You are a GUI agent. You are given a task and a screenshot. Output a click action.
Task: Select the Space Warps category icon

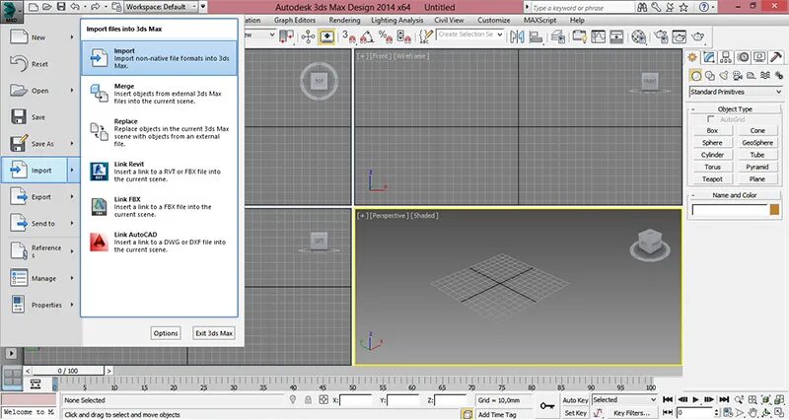(x=765, y=76)
